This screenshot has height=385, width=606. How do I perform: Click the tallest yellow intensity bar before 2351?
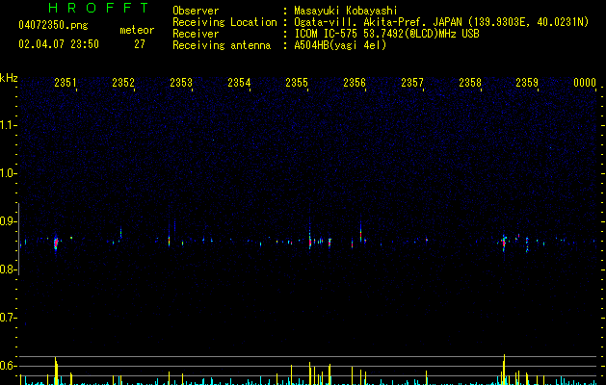(56, 371)
